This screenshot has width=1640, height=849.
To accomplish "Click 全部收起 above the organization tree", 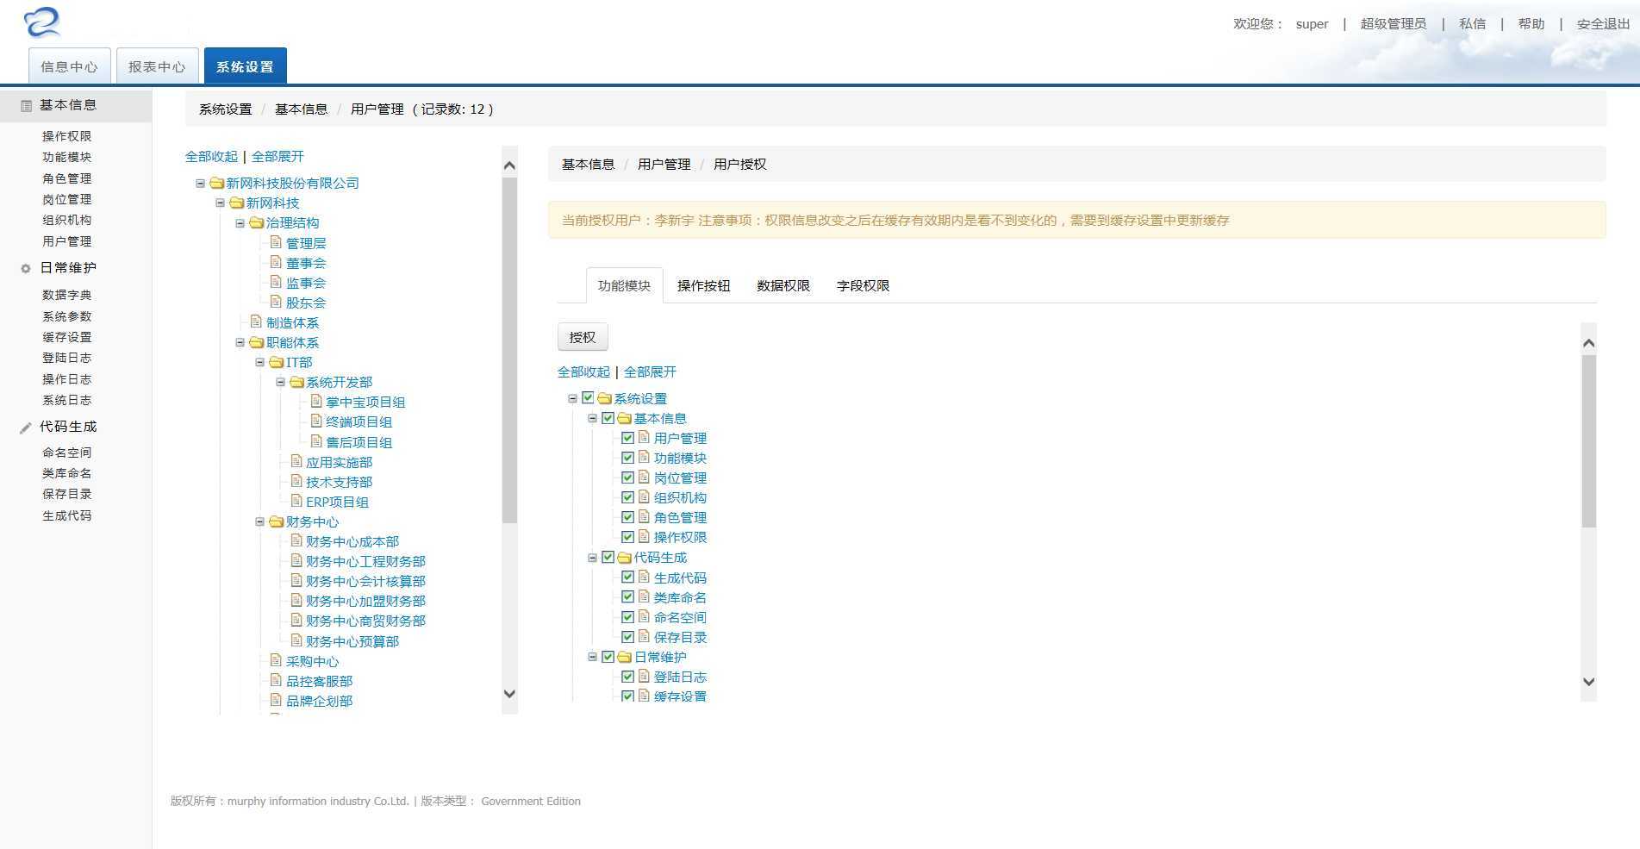I will [x=211, y=156].
